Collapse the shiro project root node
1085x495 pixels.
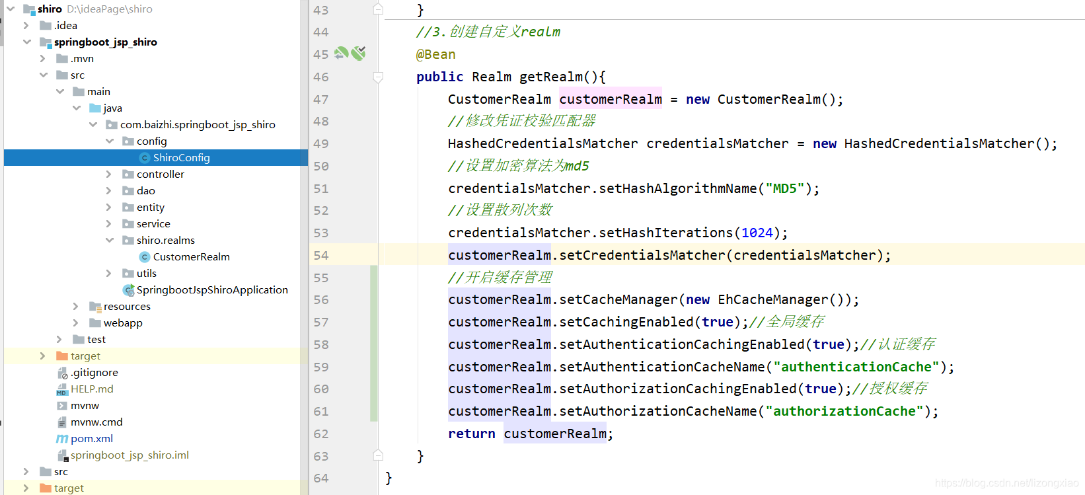[11, 9]
